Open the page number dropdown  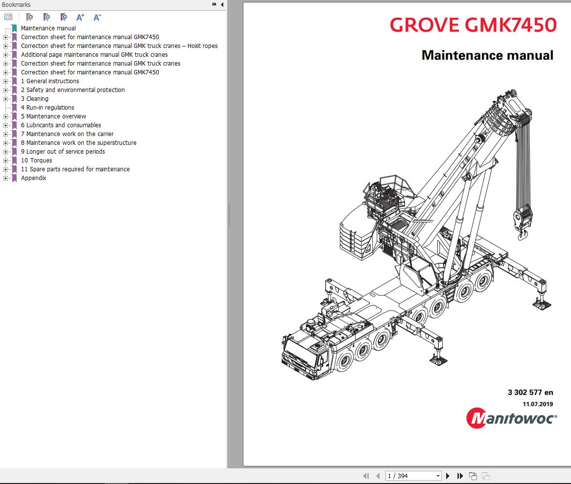(438, 476)
